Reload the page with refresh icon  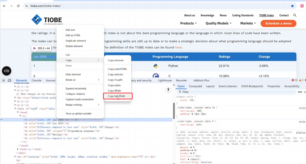pyautogui.click(x=18, y=6)
